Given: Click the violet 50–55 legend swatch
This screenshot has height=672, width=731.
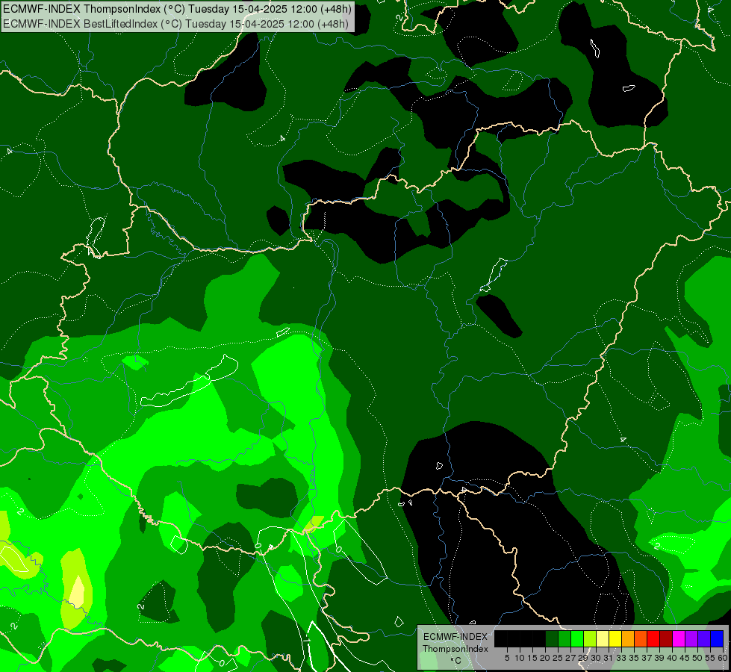Looking at the screenshot, I should tap(704, 638).
